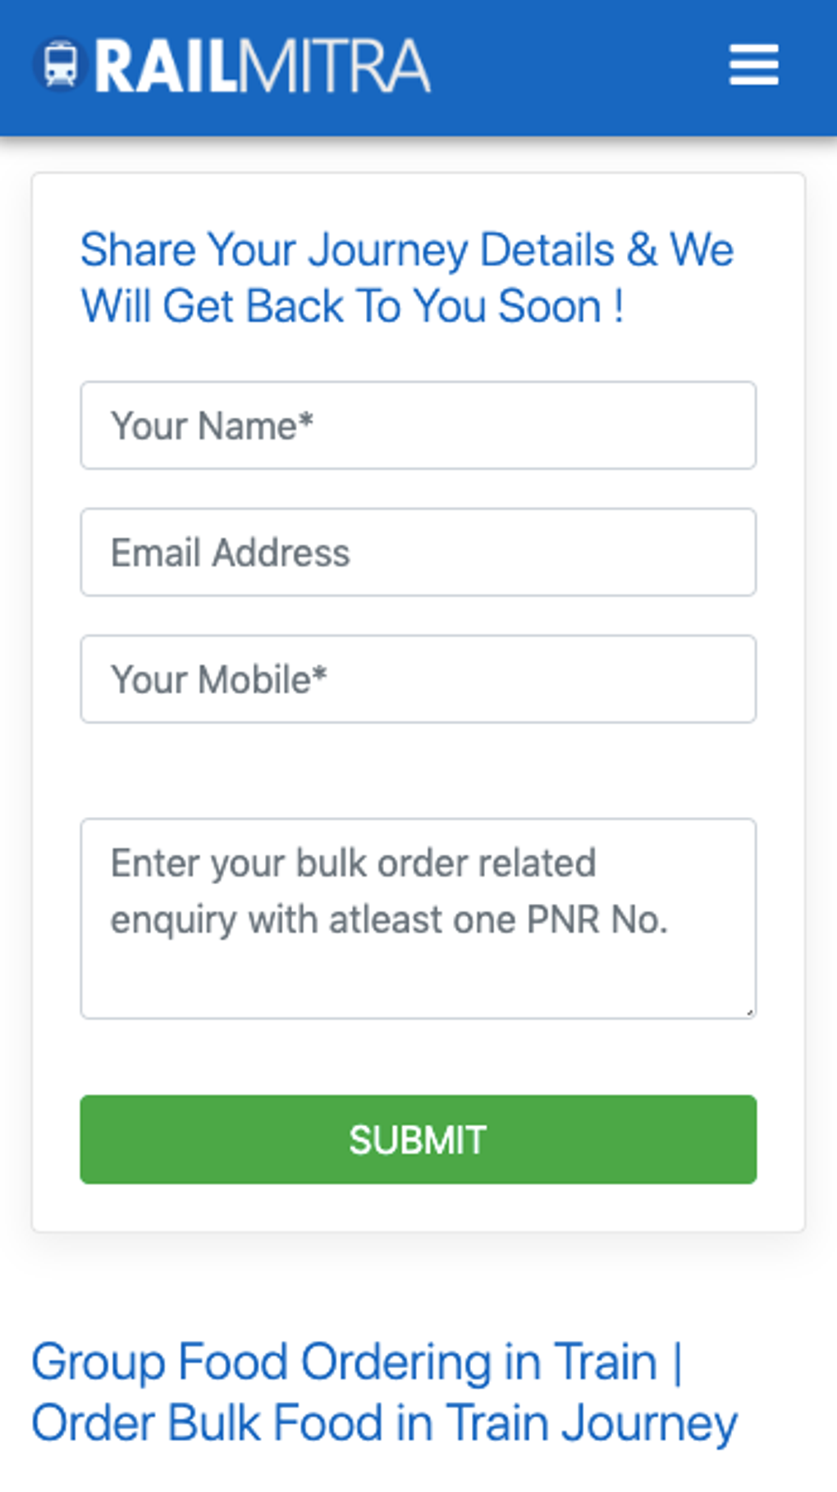The image size is (837, 1492).
Task: Click white card area below SUBMIT button
Action: [x=418, y=1207]
